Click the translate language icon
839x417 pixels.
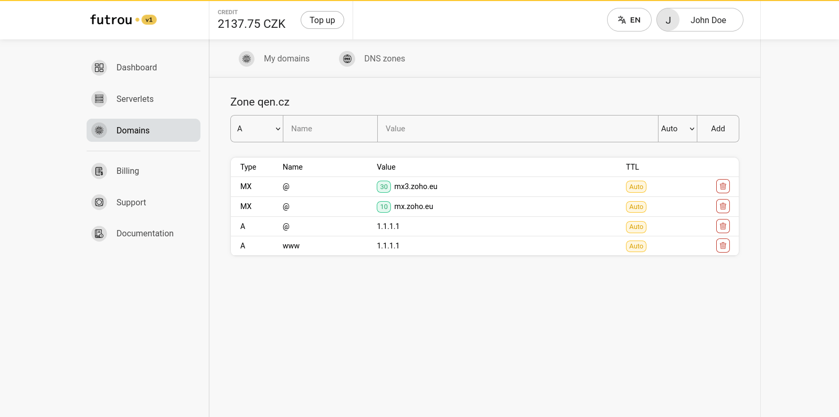(x=622, y=20)
